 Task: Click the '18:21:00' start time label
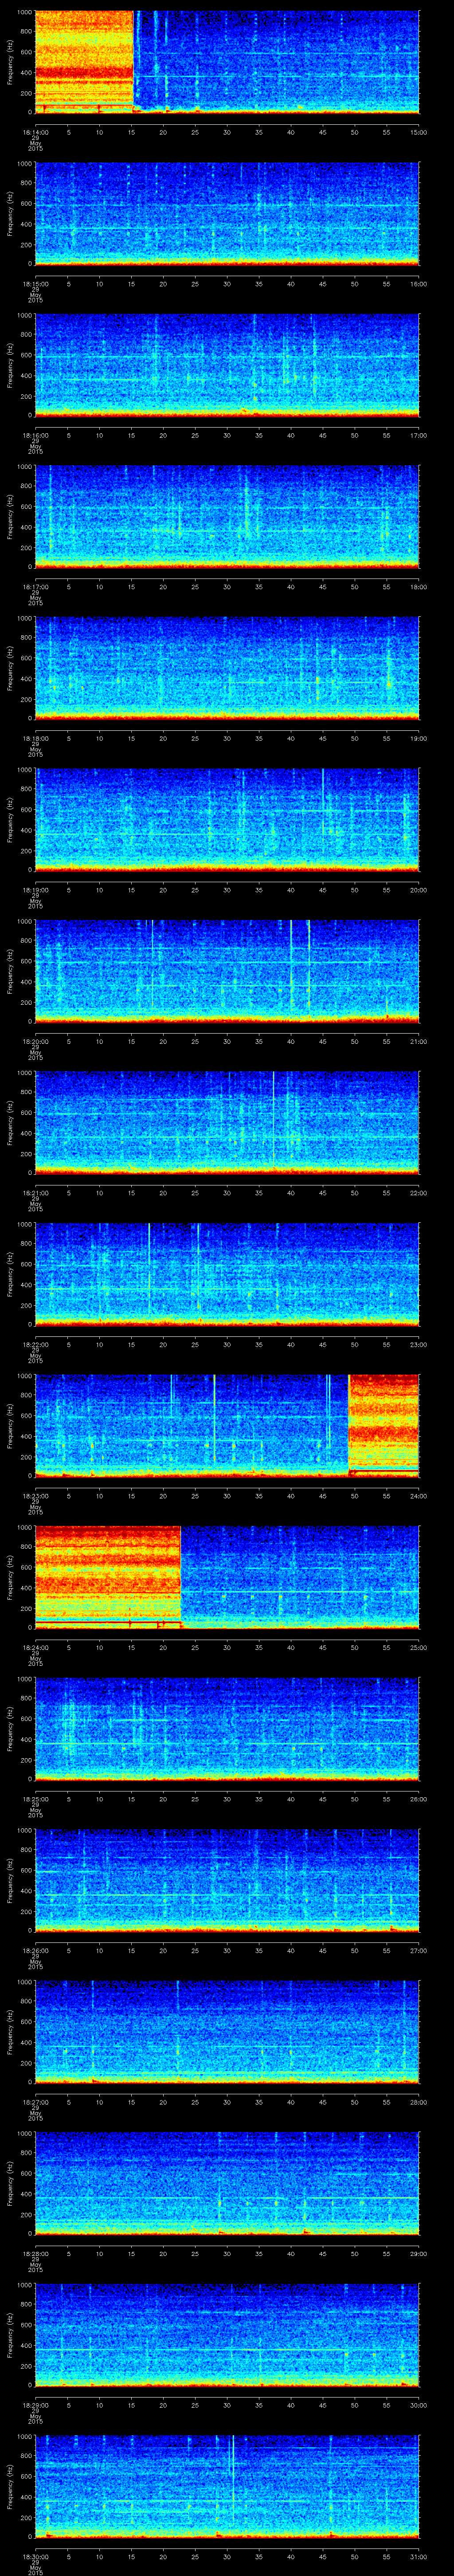(35, 1192)
